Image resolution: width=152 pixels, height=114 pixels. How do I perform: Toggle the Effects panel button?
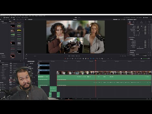[13, 17]
